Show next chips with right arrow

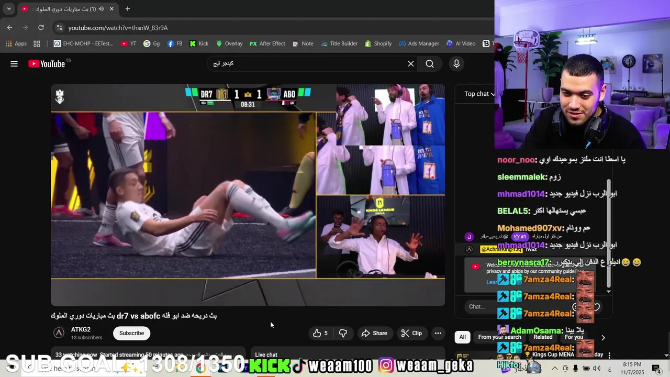click(x=603, y=338)
